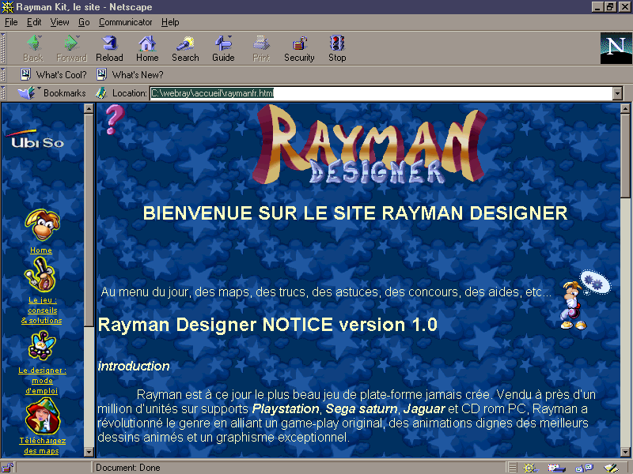Image resolution: width=633 pixels, height=474 pixels.
Task: Click the Back toolbar button
Action: click(x=33, y=49)
